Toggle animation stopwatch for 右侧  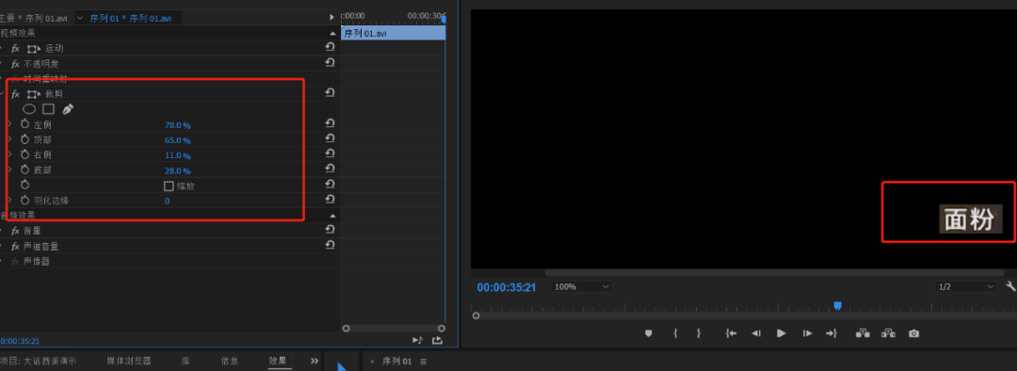click(x=25, y=155)
